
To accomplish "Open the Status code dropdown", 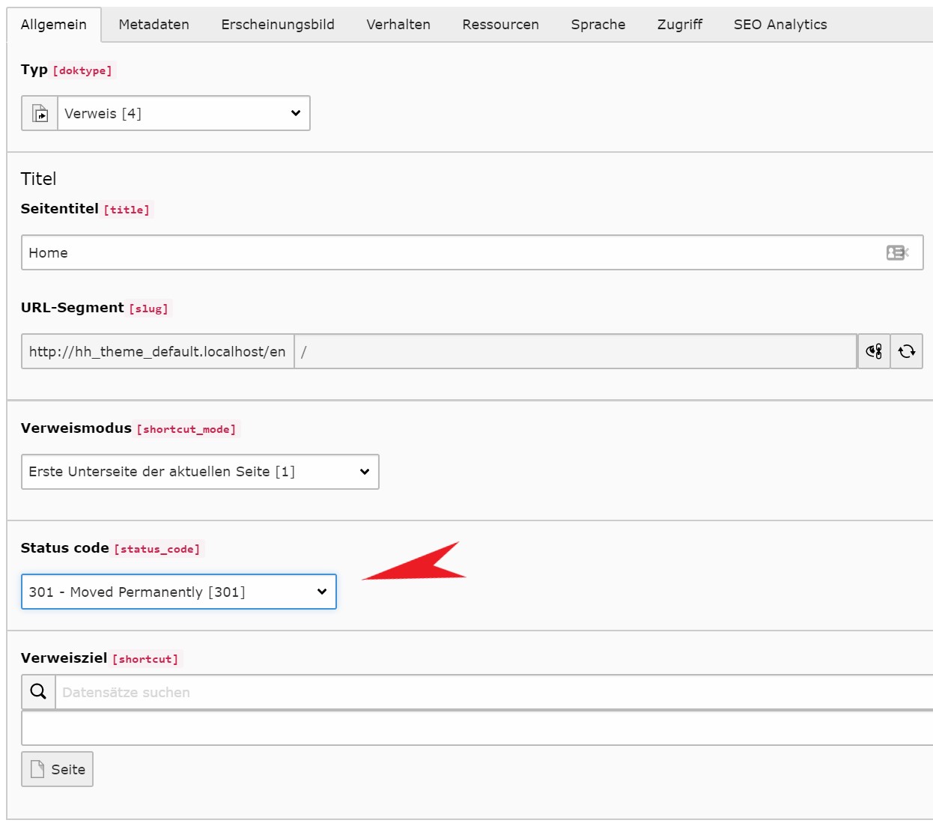I will 179,592.
